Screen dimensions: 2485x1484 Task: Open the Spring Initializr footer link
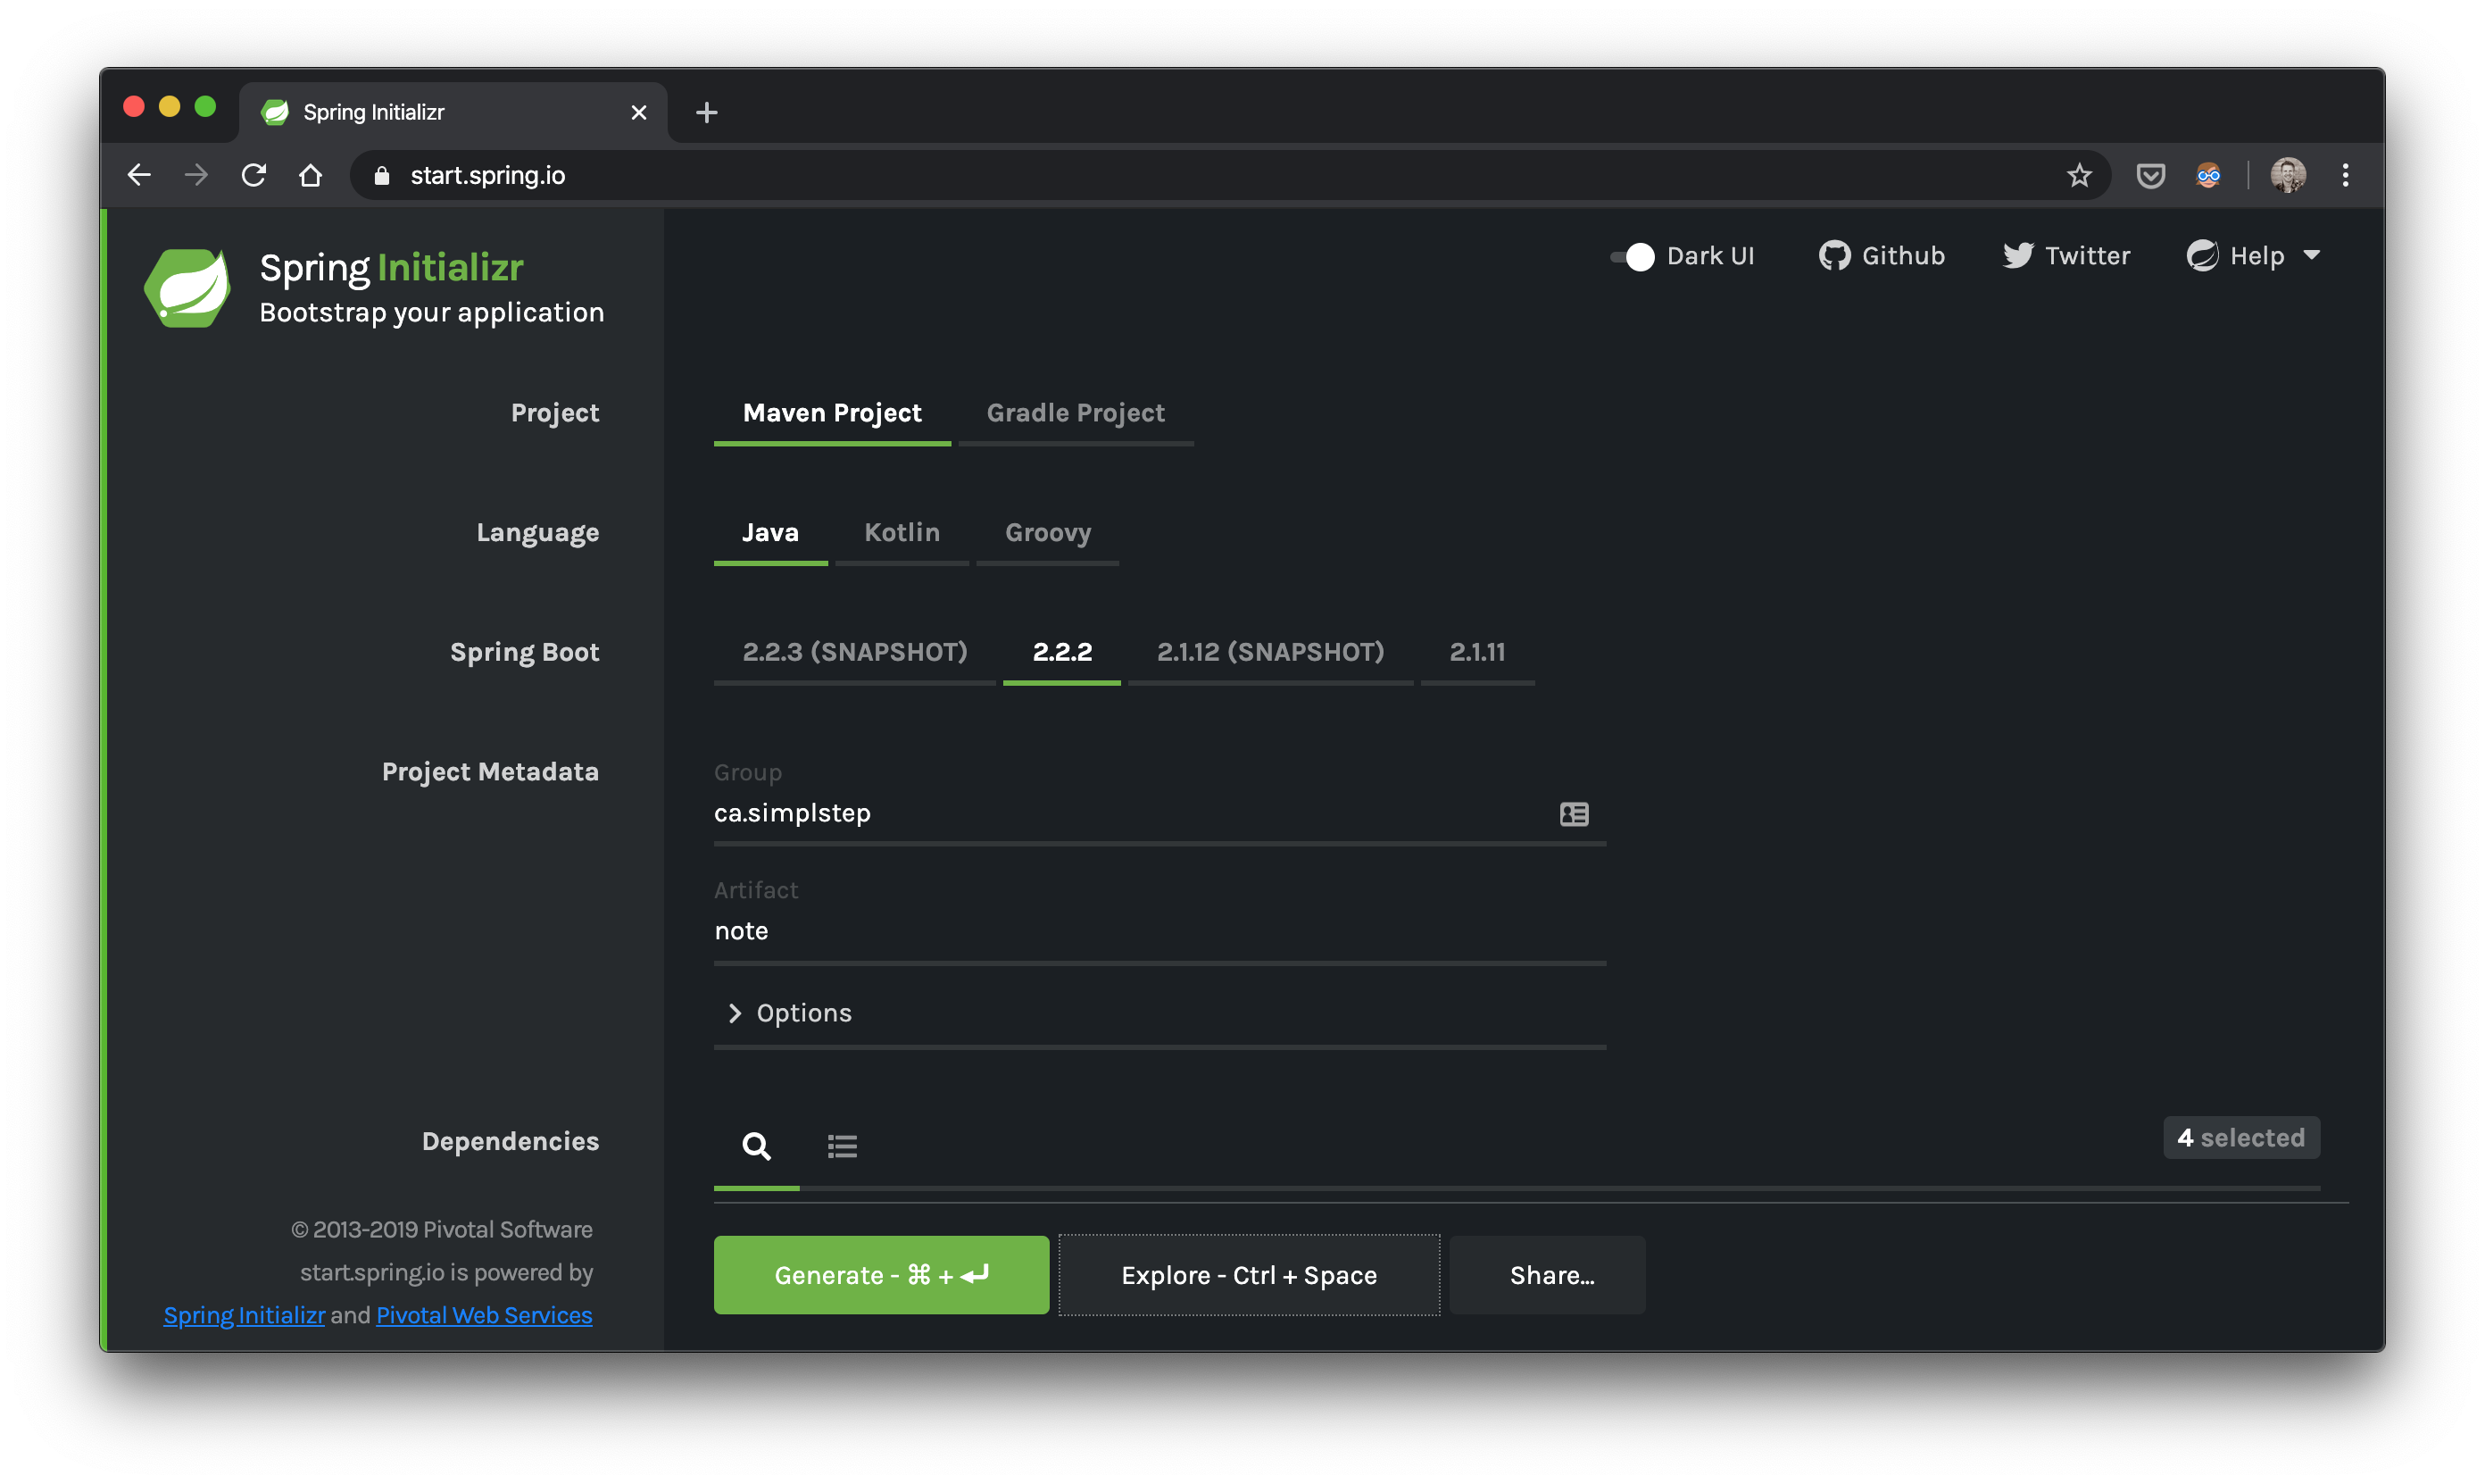[244, 1315]
